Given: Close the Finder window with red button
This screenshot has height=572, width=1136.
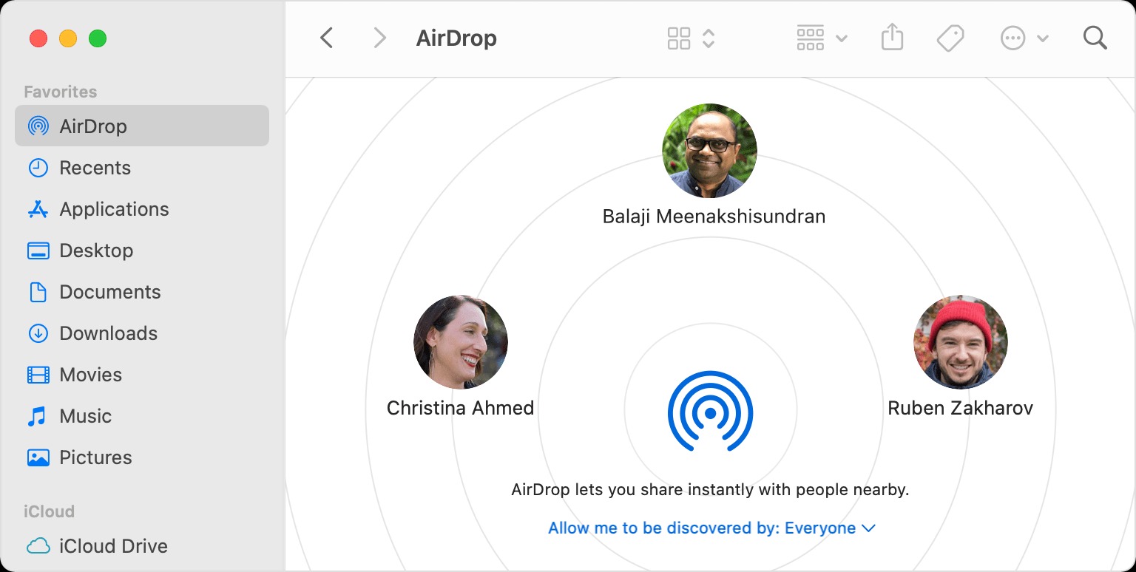Looking at the screenshot, I should 38,38.
